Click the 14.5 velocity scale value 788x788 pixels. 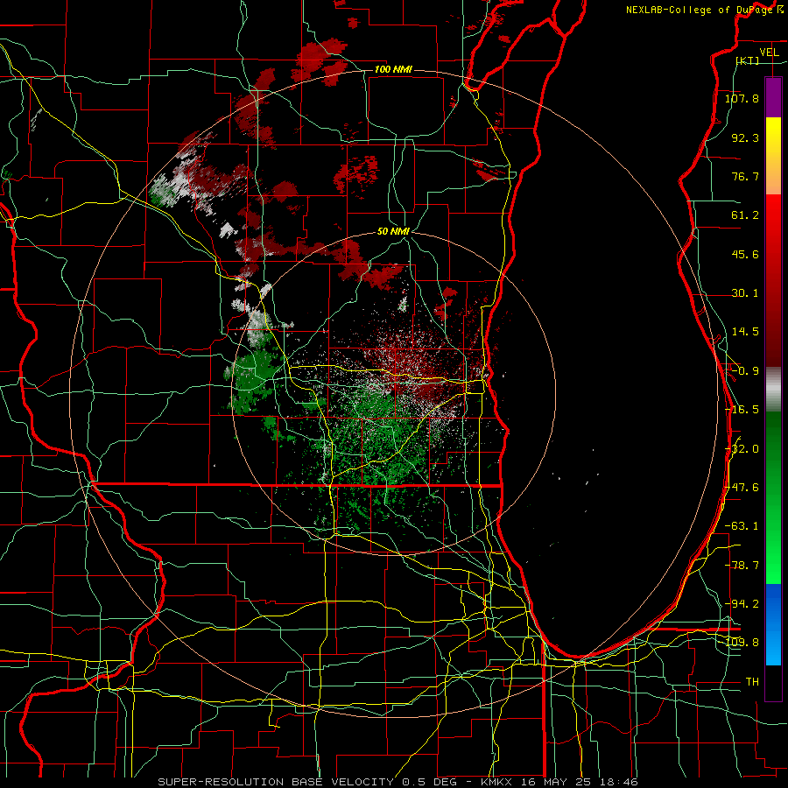pos(745,332)
